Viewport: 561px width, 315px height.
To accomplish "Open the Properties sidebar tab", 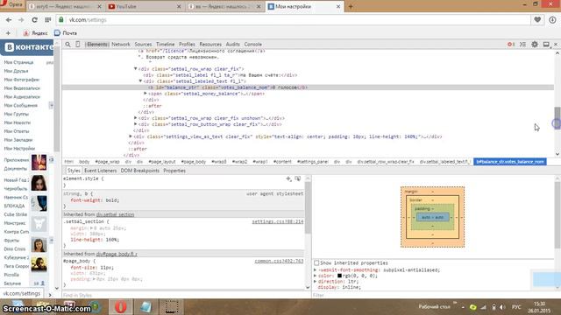I will (174, 171).
